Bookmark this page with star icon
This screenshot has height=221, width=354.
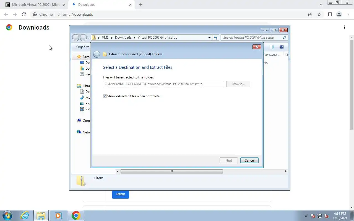[319, 14]
